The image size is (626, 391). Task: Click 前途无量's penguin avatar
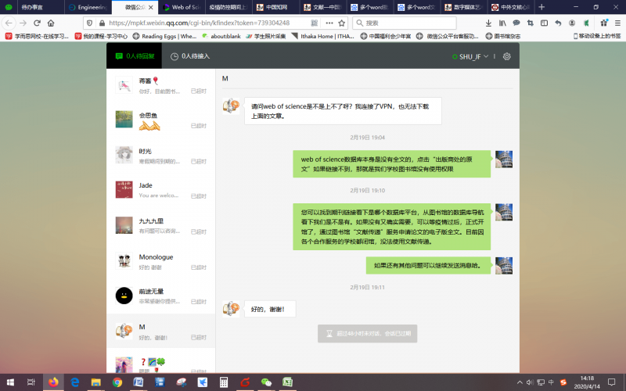[124, 296]
